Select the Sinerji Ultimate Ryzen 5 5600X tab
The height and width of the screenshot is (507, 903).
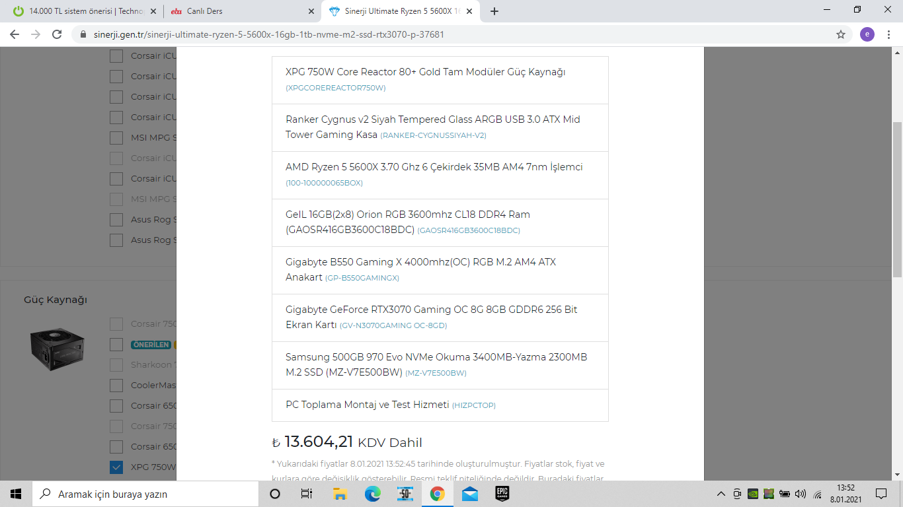[x=400, y=11]
